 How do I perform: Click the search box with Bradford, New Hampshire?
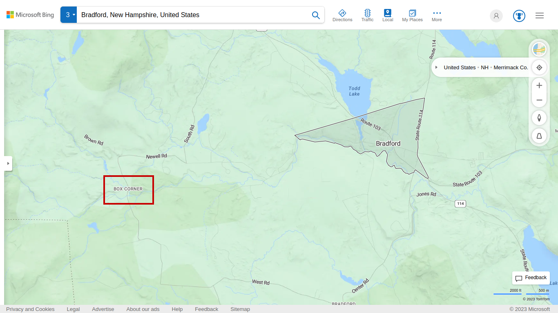coord(192,15)
